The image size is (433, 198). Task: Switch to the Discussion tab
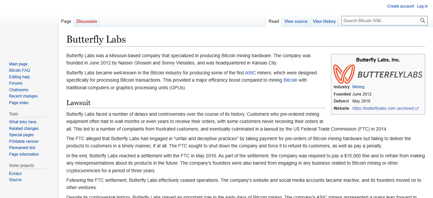click(86, 21)
